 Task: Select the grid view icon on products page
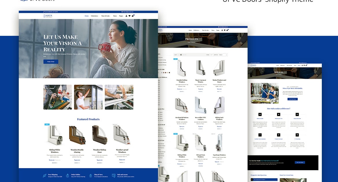[x=180, y=55]
